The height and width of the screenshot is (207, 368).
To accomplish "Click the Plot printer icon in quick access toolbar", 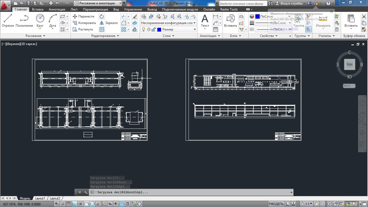I will point(51,3).
